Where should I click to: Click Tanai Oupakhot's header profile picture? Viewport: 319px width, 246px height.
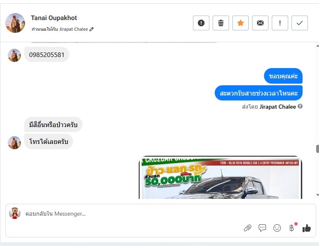pyautogui.click(x=15, y=23)
